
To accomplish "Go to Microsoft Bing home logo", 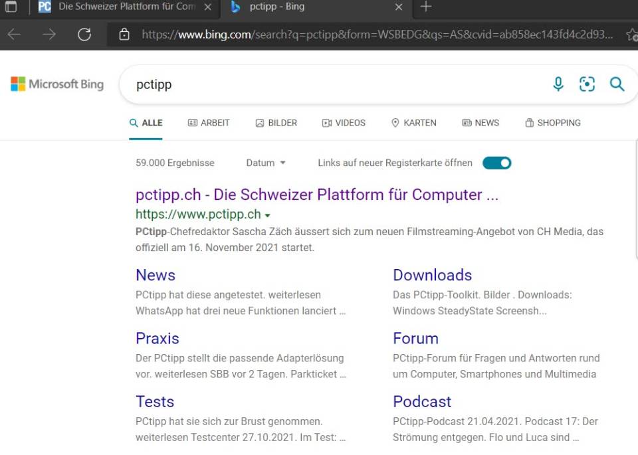I will (x=57, y=84).
